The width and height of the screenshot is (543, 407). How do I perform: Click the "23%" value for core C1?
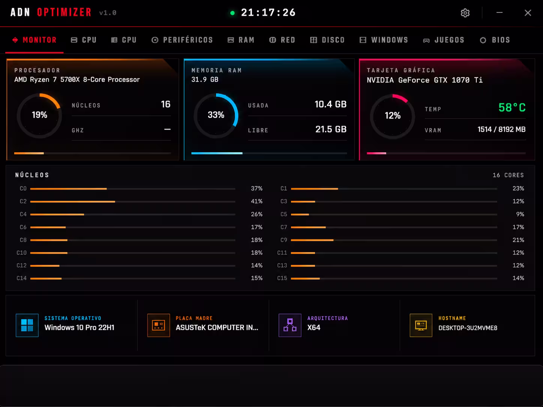[x=518, y=189]
